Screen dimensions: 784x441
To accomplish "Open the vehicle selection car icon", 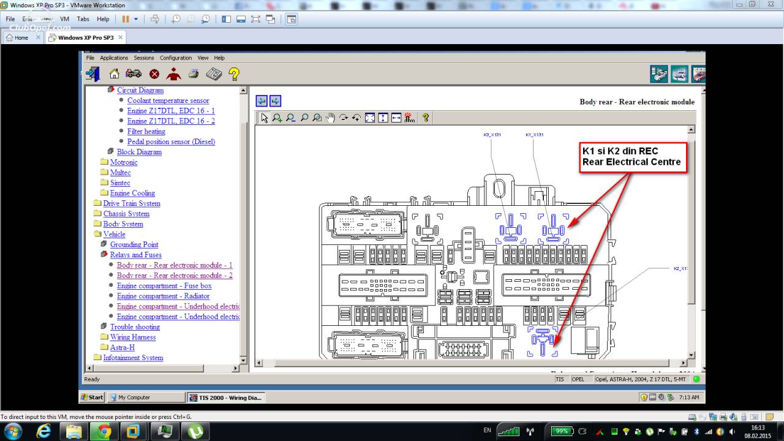I will (134, 74).
